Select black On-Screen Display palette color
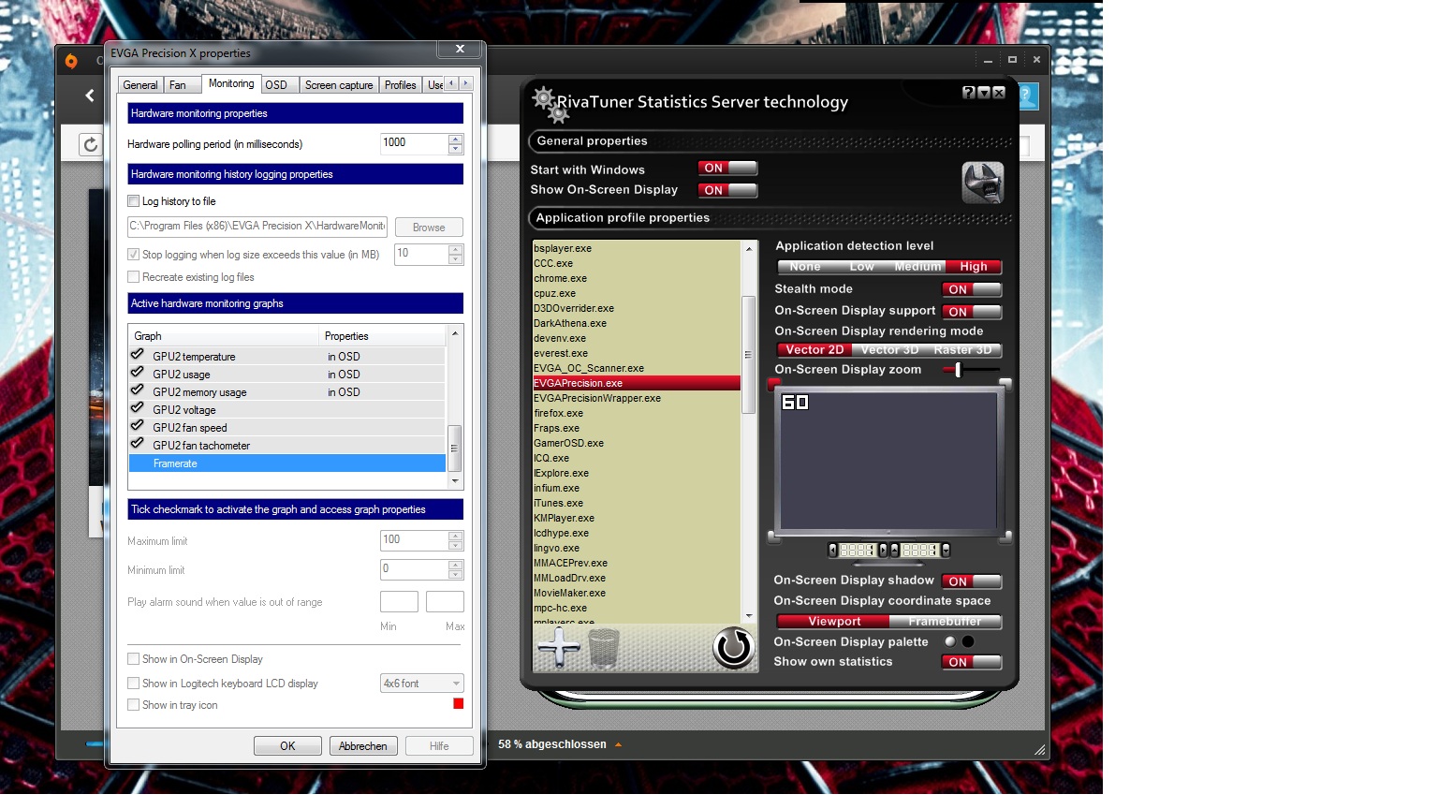Screen dimensions: 1438x809 tap(968, 641)
